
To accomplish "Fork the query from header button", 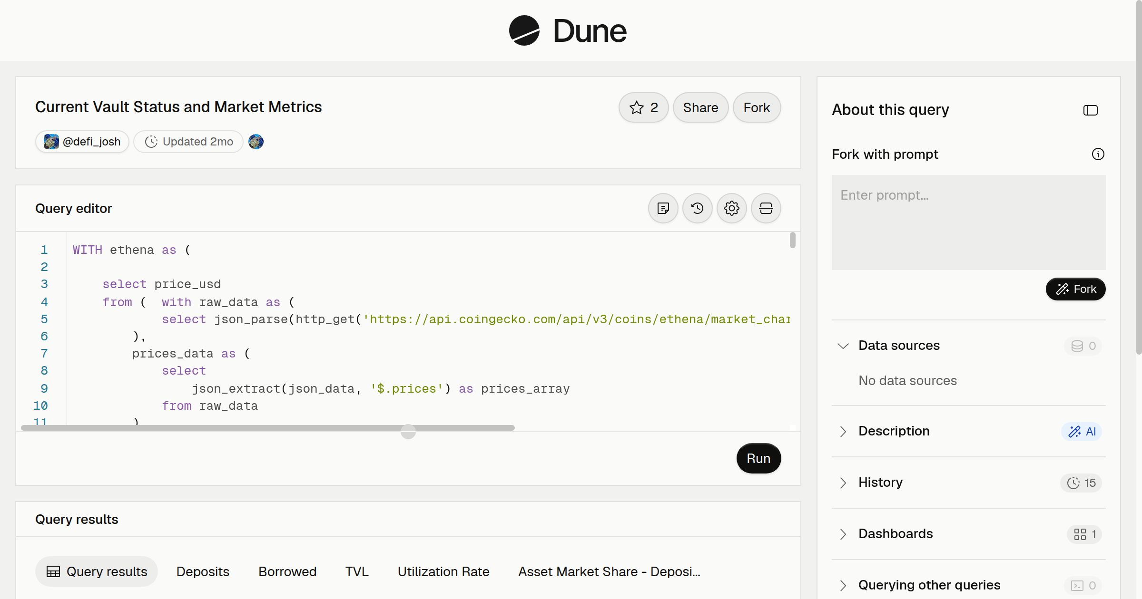I will [x=757, y=107].
